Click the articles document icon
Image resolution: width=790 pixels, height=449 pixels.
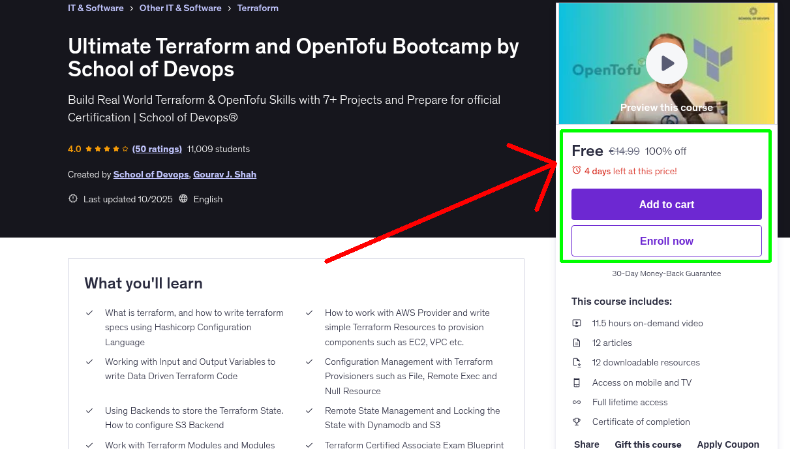(x=577, y=343)
